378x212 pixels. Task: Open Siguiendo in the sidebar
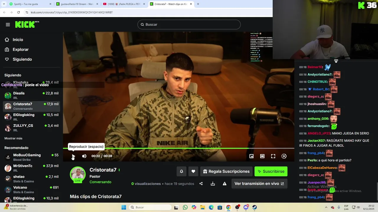pos(22,59)
